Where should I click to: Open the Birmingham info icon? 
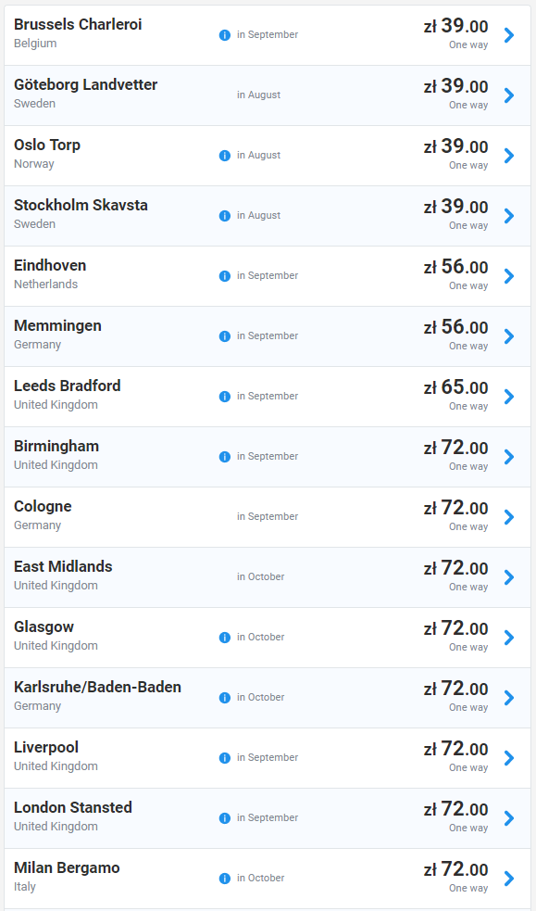(x=225, y=457)
